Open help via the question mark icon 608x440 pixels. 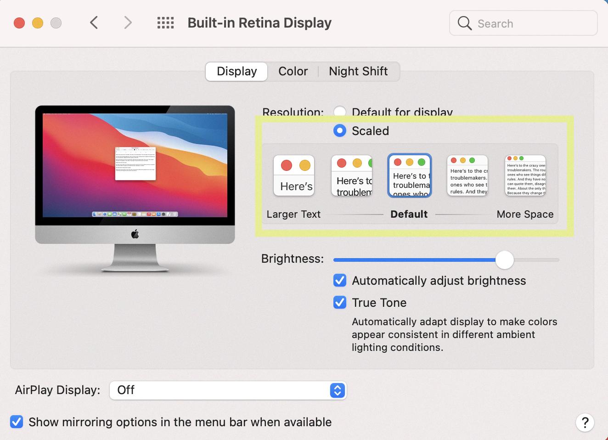[585, 422]
